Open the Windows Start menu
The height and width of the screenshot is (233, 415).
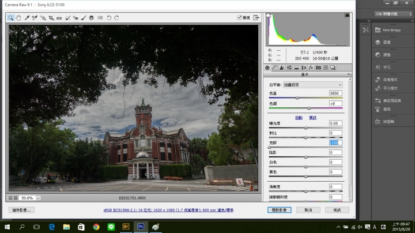(7, 227)
